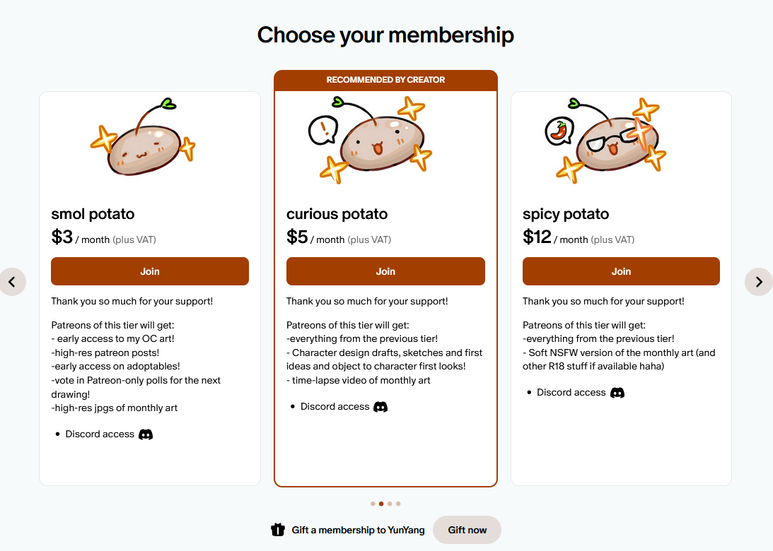
Task: Join the $5 curious potato tier
Action: [x=385, y=271]
